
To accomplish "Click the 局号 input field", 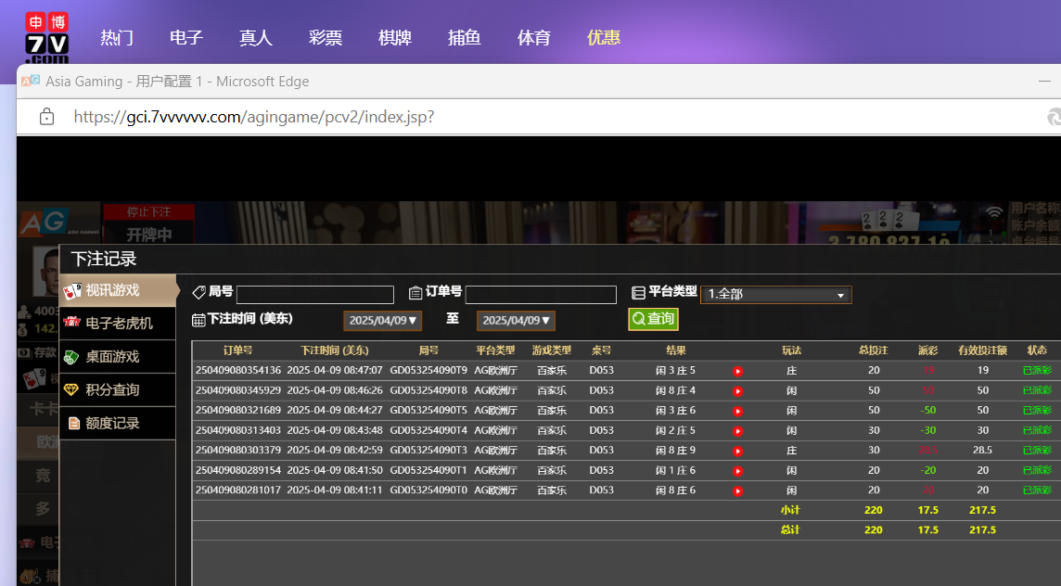I will point(314,295).
